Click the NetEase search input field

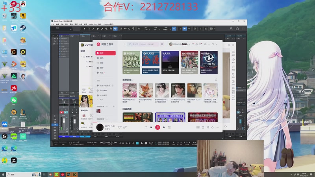pos(143,44)
